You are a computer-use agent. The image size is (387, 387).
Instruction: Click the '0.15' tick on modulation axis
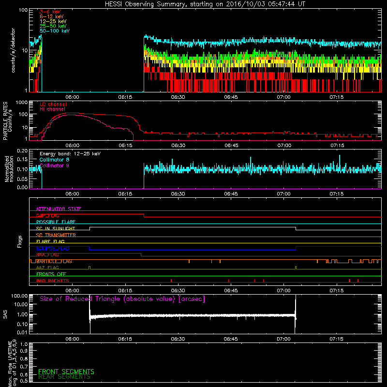pyautogui.click(x=22, y=160)
